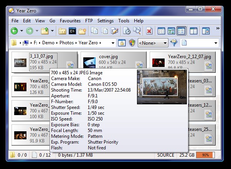Open Find files with the magnifier icon
This screenshot has height=169, width=231.
[137, 31]
